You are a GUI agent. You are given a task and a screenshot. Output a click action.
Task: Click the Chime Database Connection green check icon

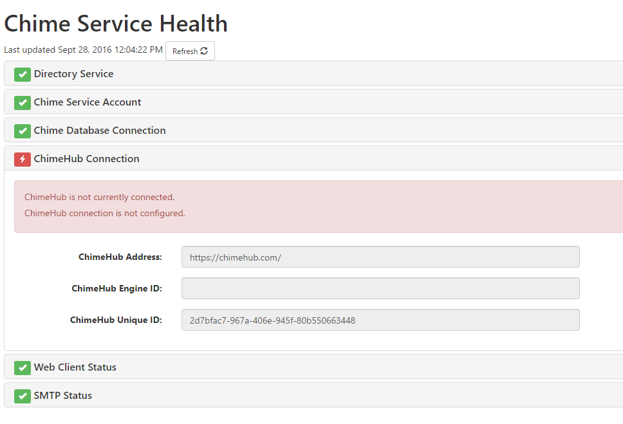tap(23, 131)
